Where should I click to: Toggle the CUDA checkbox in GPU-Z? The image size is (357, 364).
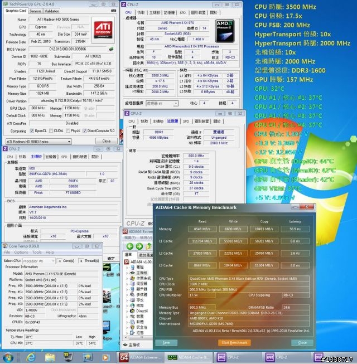click(x=51, y=130)
